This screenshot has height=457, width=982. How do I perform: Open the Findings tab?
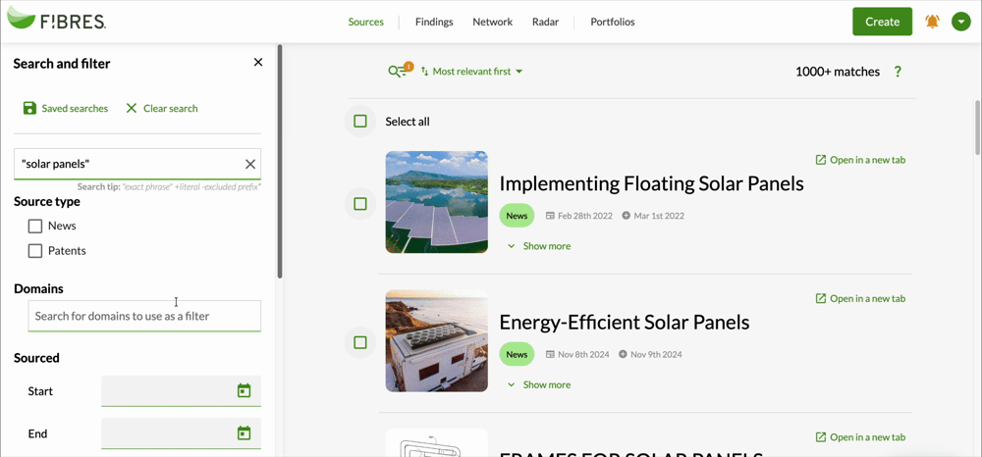tap(434, 22)
